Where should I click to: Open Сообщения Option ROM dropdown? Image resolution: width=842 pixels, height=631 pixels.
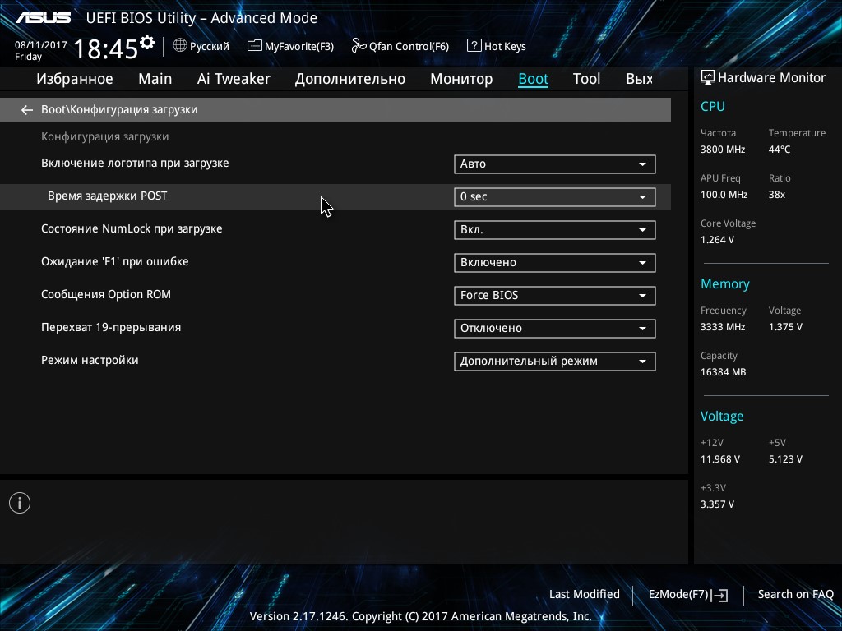click(555, 296)
